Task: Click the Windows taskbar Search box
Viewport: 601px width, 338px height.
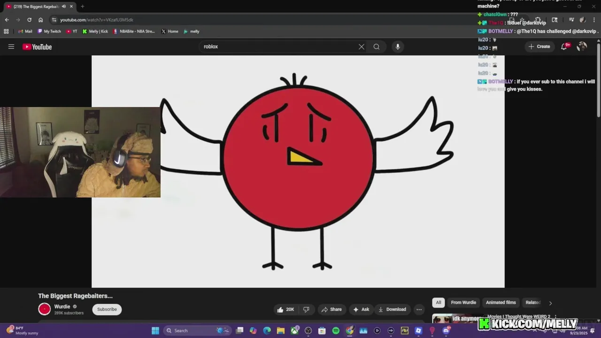Action: point(197,330)
